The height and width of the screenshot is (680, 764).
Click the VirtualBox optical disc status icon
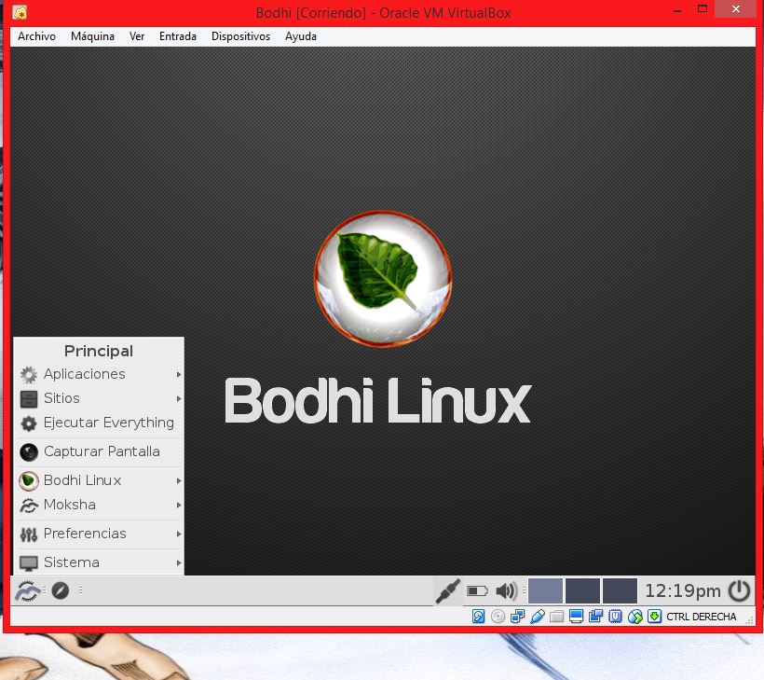point(498,617)
